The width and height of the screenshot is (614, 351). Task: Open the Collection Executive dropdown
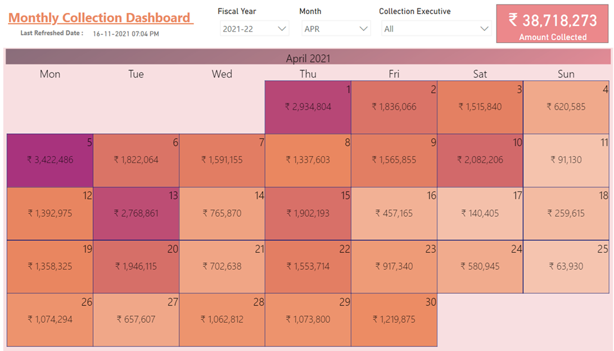pos(436,29)
